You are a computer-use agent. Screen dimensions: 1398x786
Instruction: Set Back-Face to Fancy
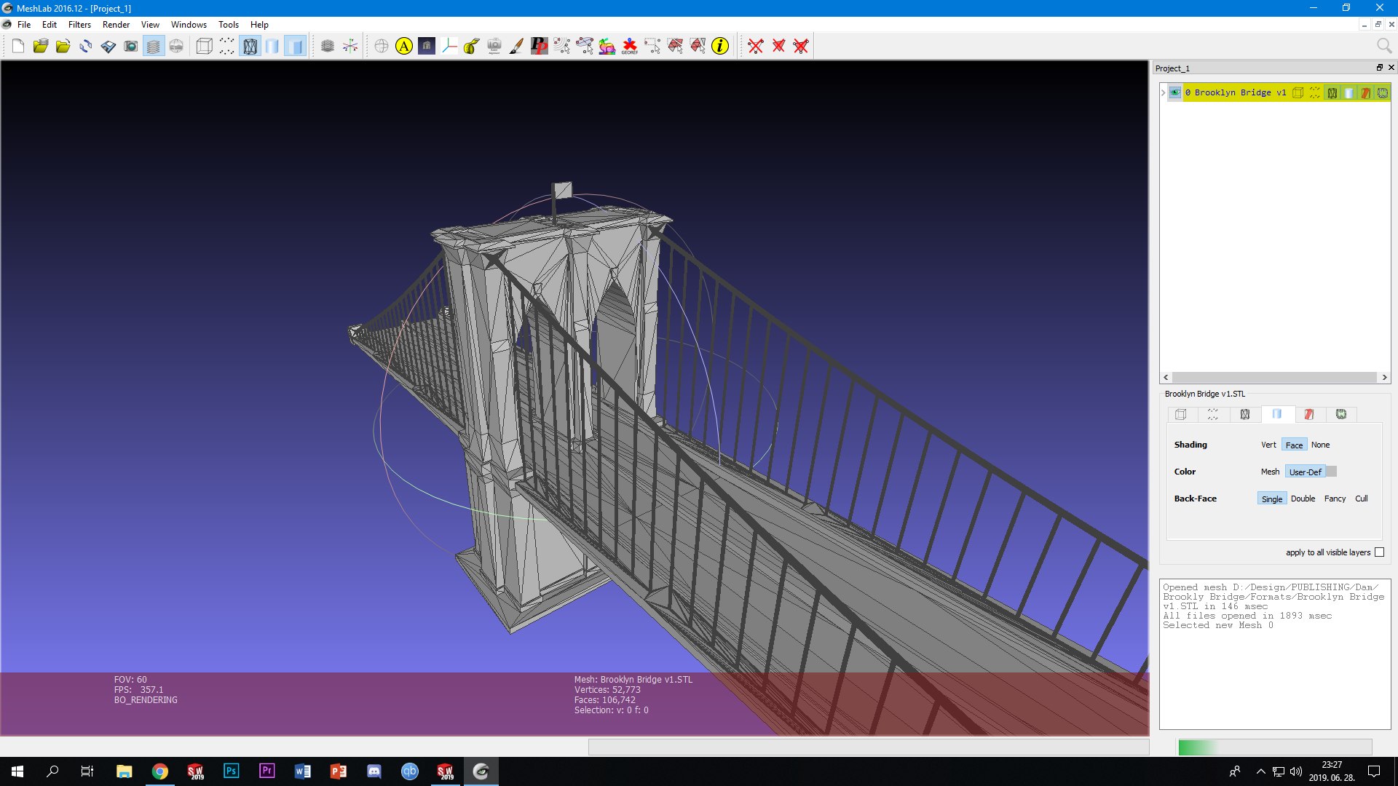click(1335, 499)
